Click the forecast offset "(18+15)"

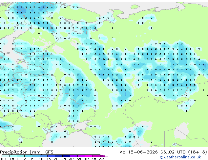pyautogui.click(x=198, y=152)
